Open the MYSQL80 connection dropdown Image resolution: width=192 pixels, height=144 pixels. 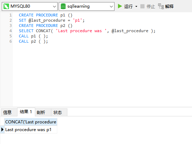pos(54,6)
